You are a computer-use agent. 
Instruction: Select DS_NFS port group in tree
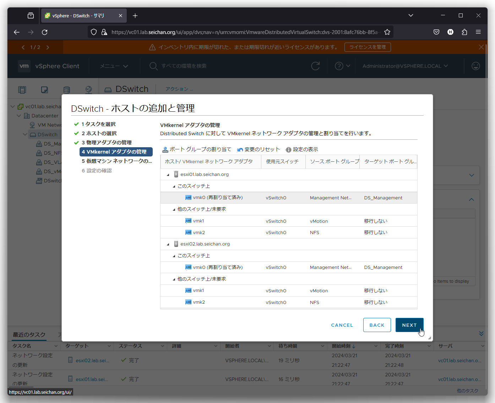49,153
